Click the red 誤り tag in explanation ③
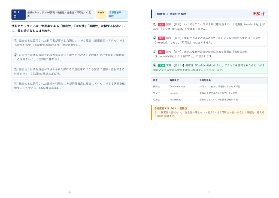279x198 pixels. coord(162,52)
